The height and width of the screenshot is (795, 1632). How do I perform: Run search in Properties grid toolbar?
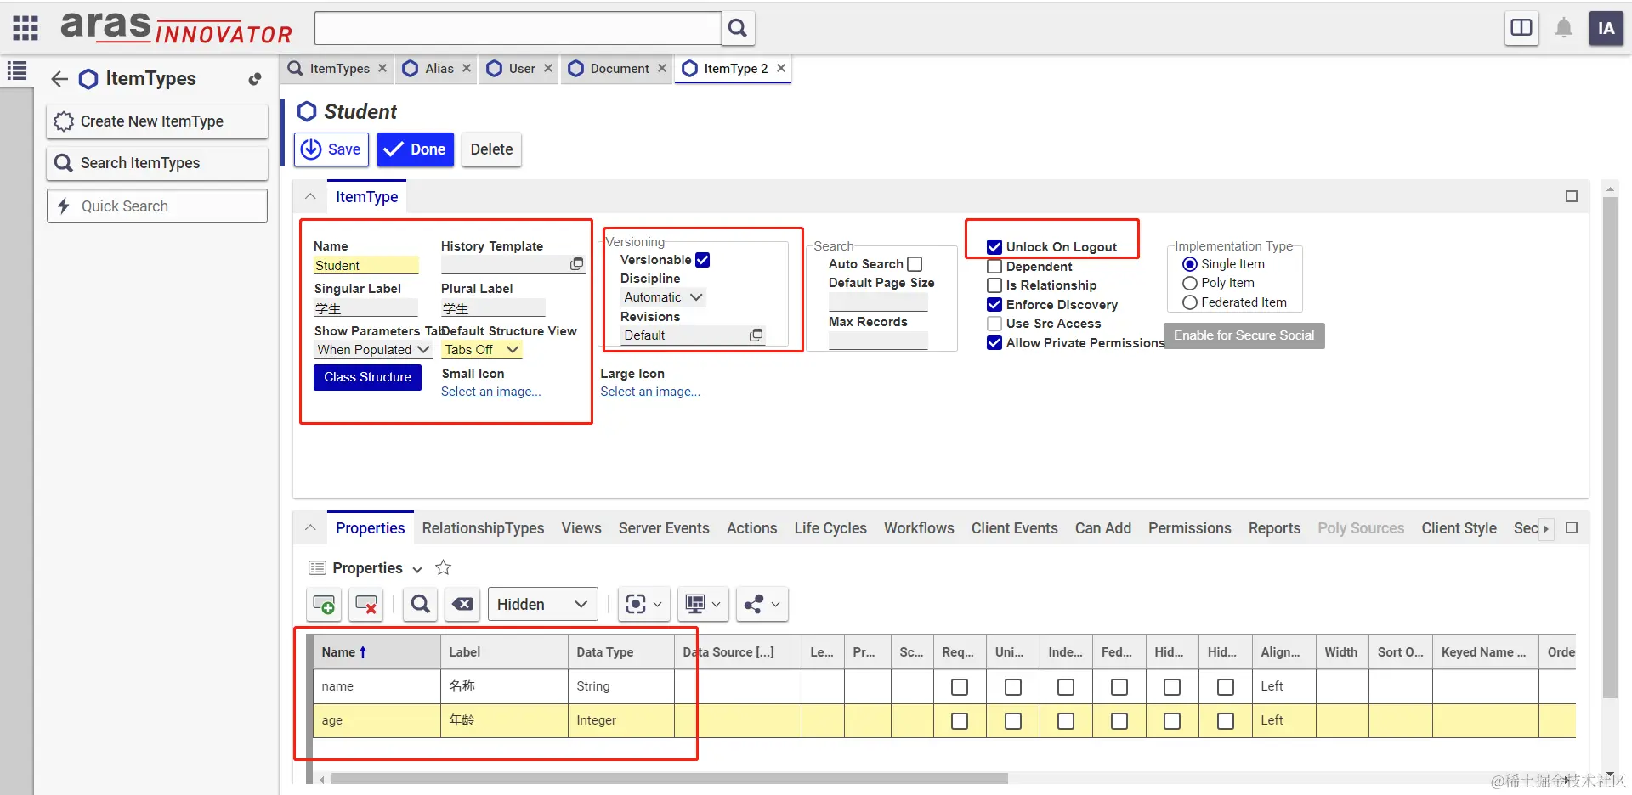[421, 605]
